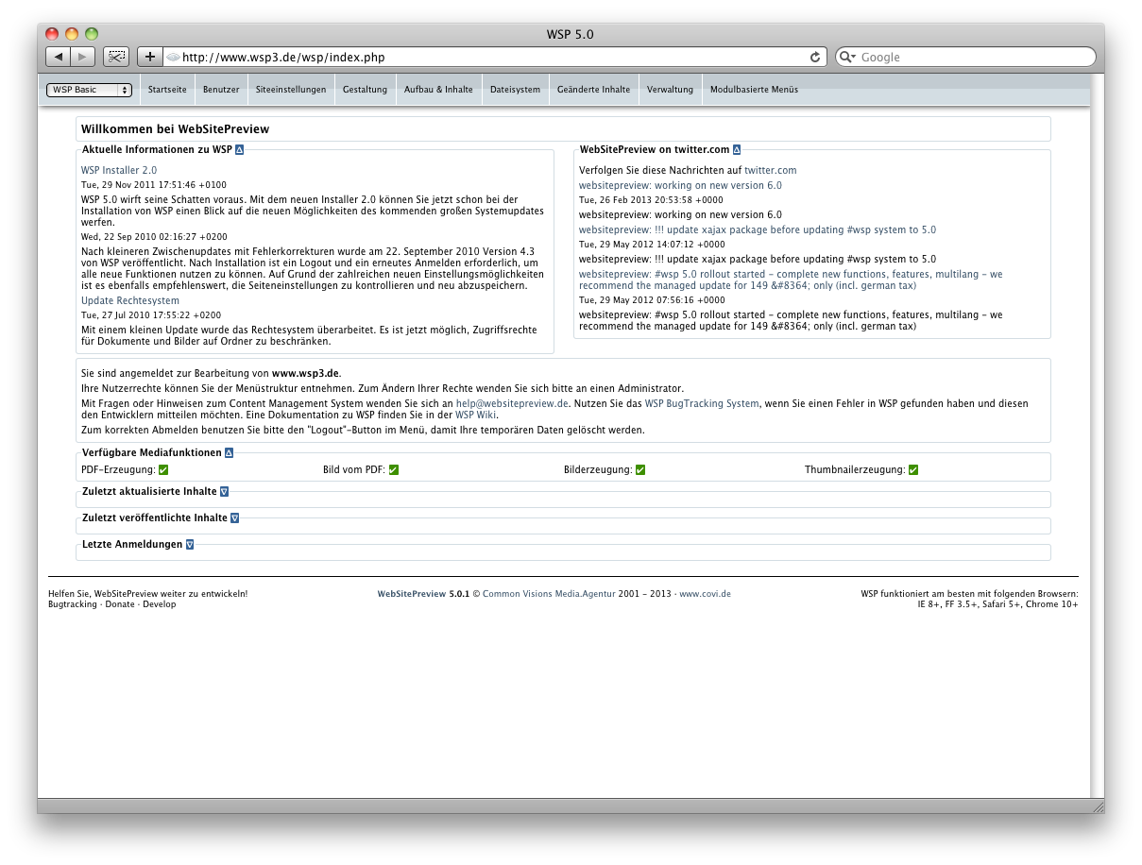Click the Bild vom PDF green check icon
The image size is (1142, 865).
point(394,470)
